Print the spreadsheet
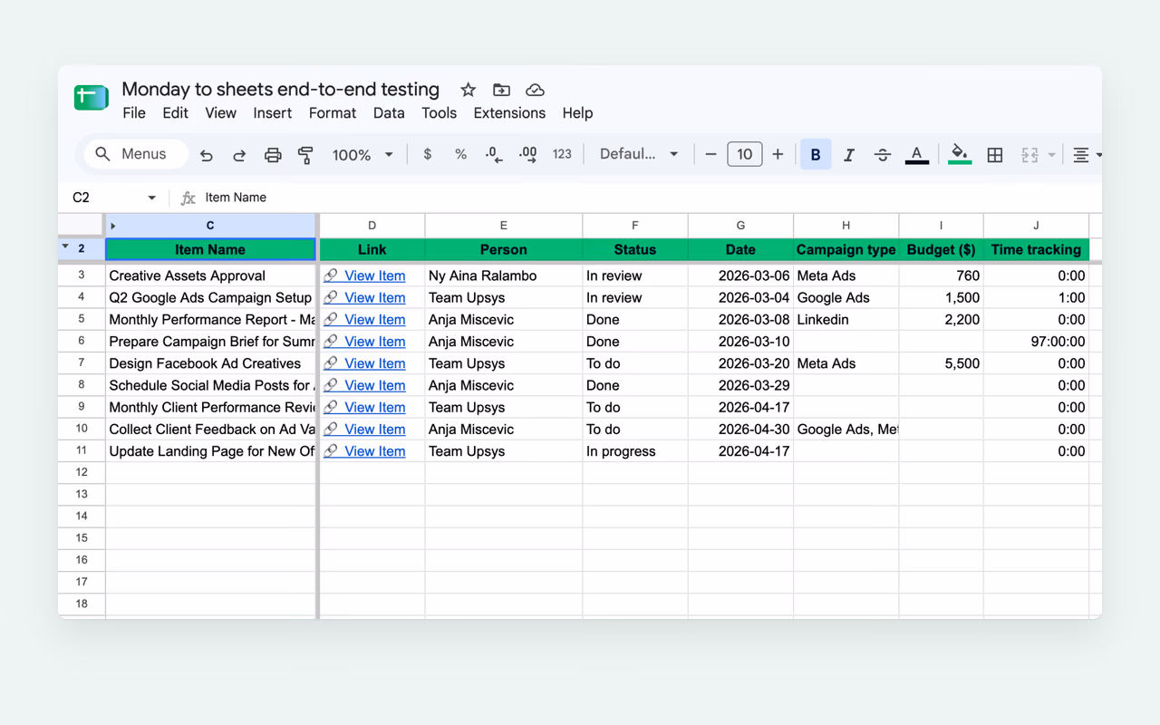This screenshot has width=1160, height=725. tap(273, 155)
